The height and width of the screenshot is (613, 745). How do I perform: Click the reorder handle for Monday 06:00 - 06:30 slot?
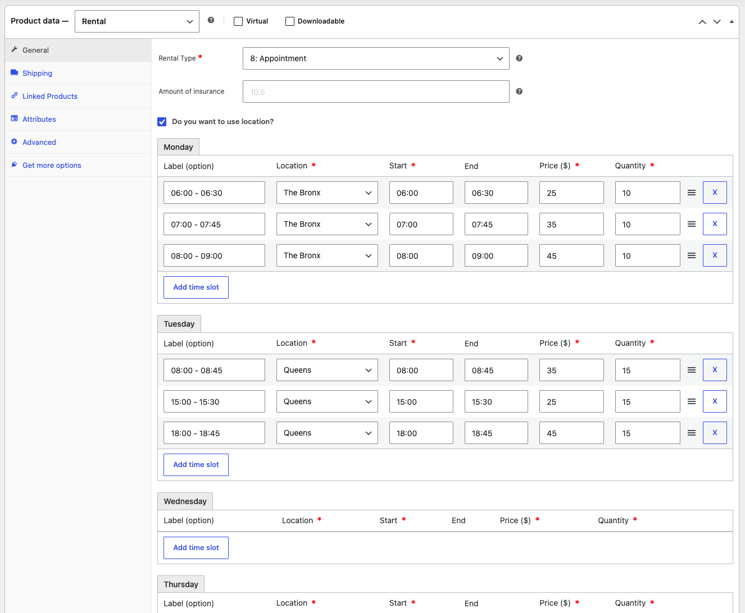[x=692, y=193]
